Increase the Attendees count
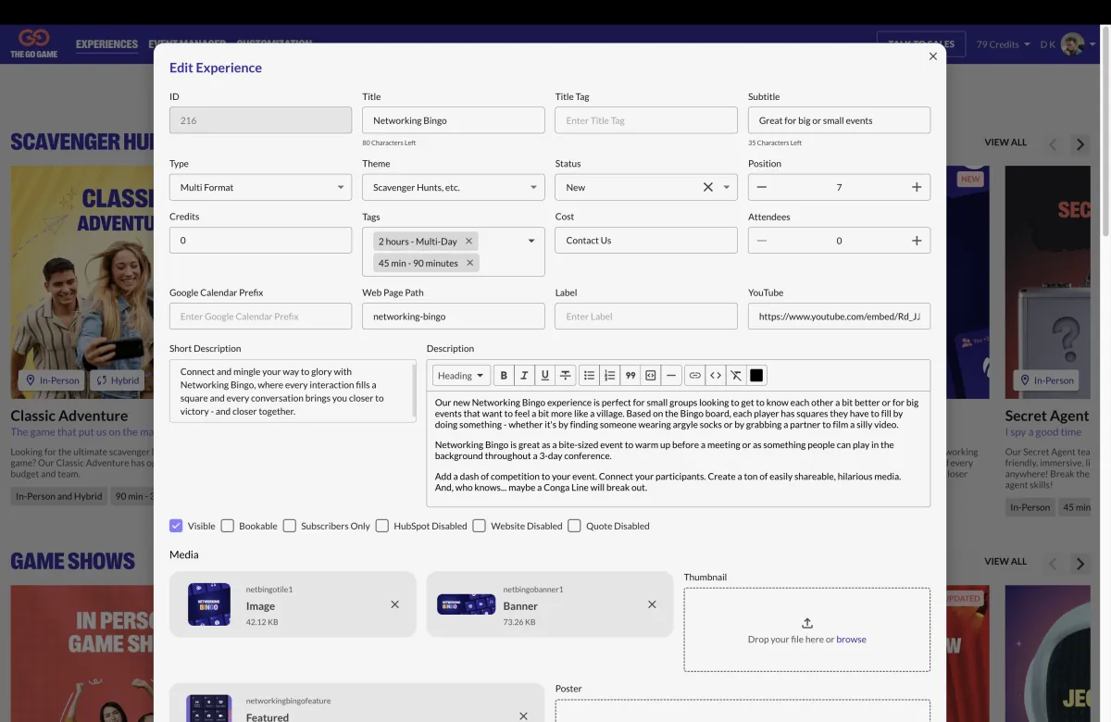 tap(917, 241)
